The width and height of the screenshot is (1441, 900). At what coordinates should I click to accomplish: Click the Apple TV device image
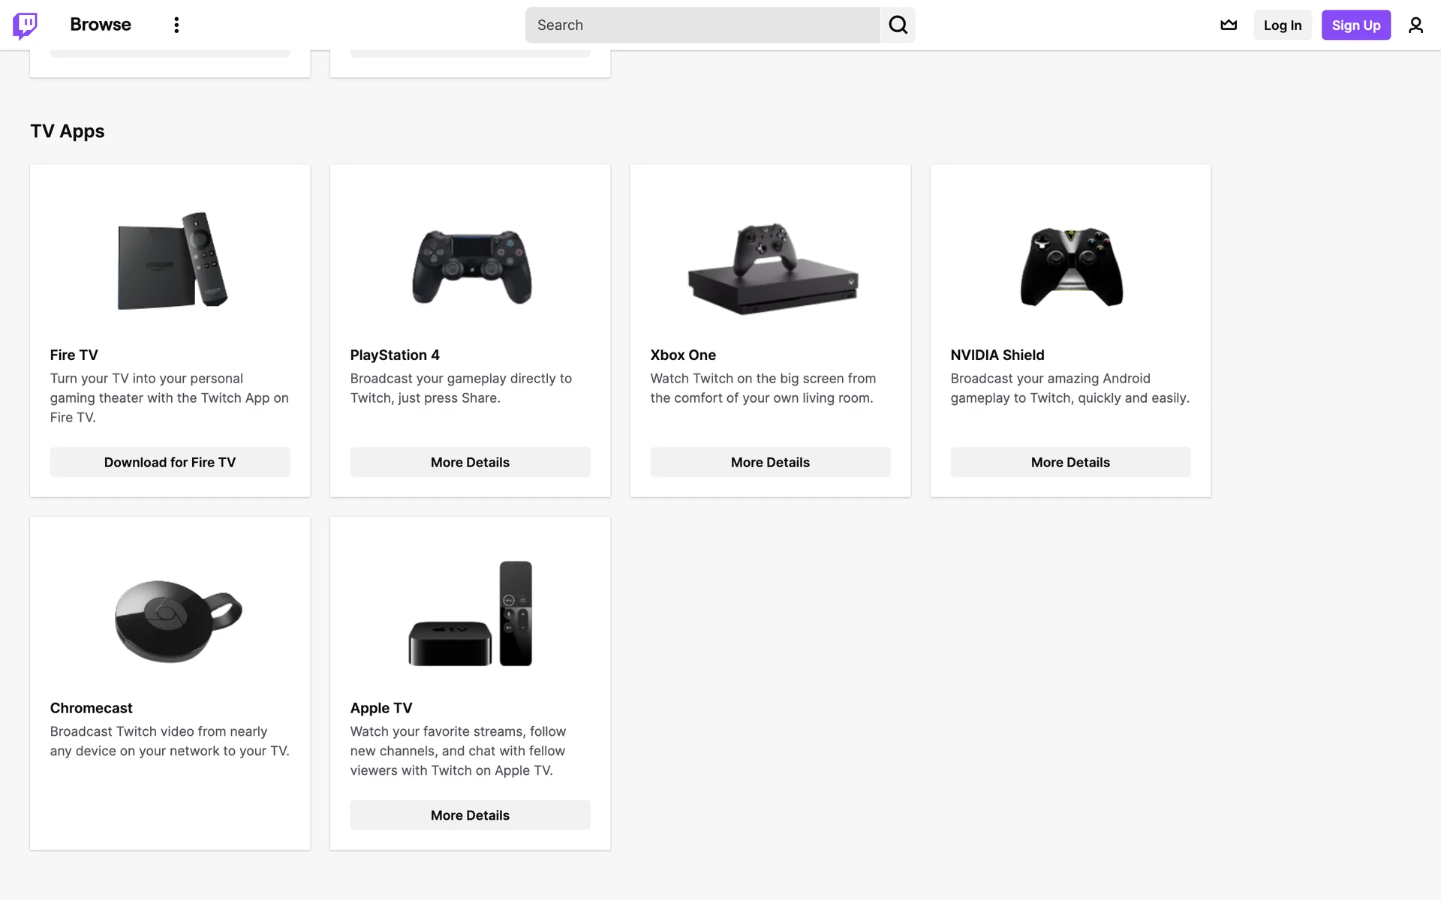pos(471,613)
